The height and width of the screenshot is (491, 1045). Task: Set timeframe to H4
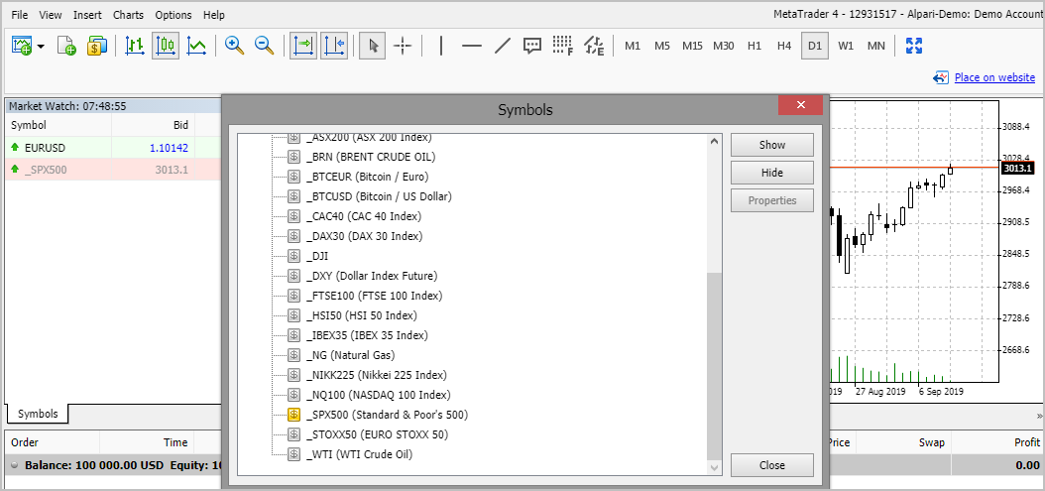(x=784, y=46)
